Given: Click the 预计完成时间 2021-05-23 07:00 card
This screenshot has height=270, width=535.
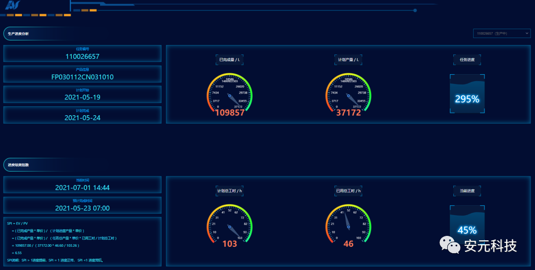Looking at the screenshot, I should click(x=82, y=205).
